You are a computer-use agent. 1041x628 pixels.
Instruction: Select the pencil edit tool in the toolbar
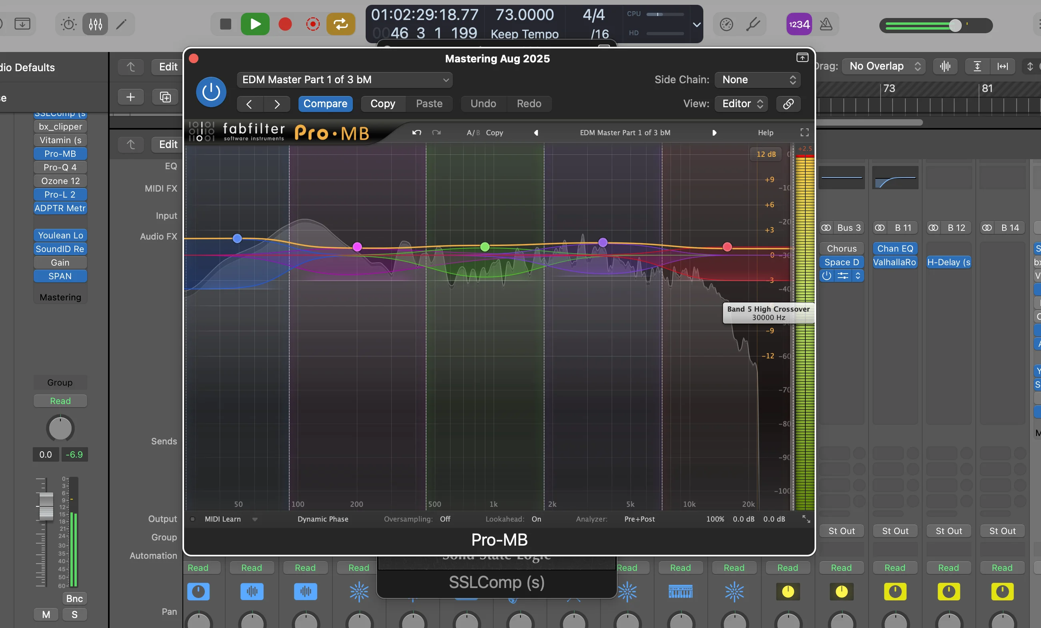(122, 24)
